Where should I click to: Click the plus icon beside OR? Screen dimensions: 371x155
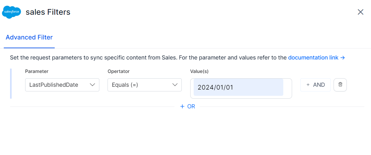[x=182, y=106]
